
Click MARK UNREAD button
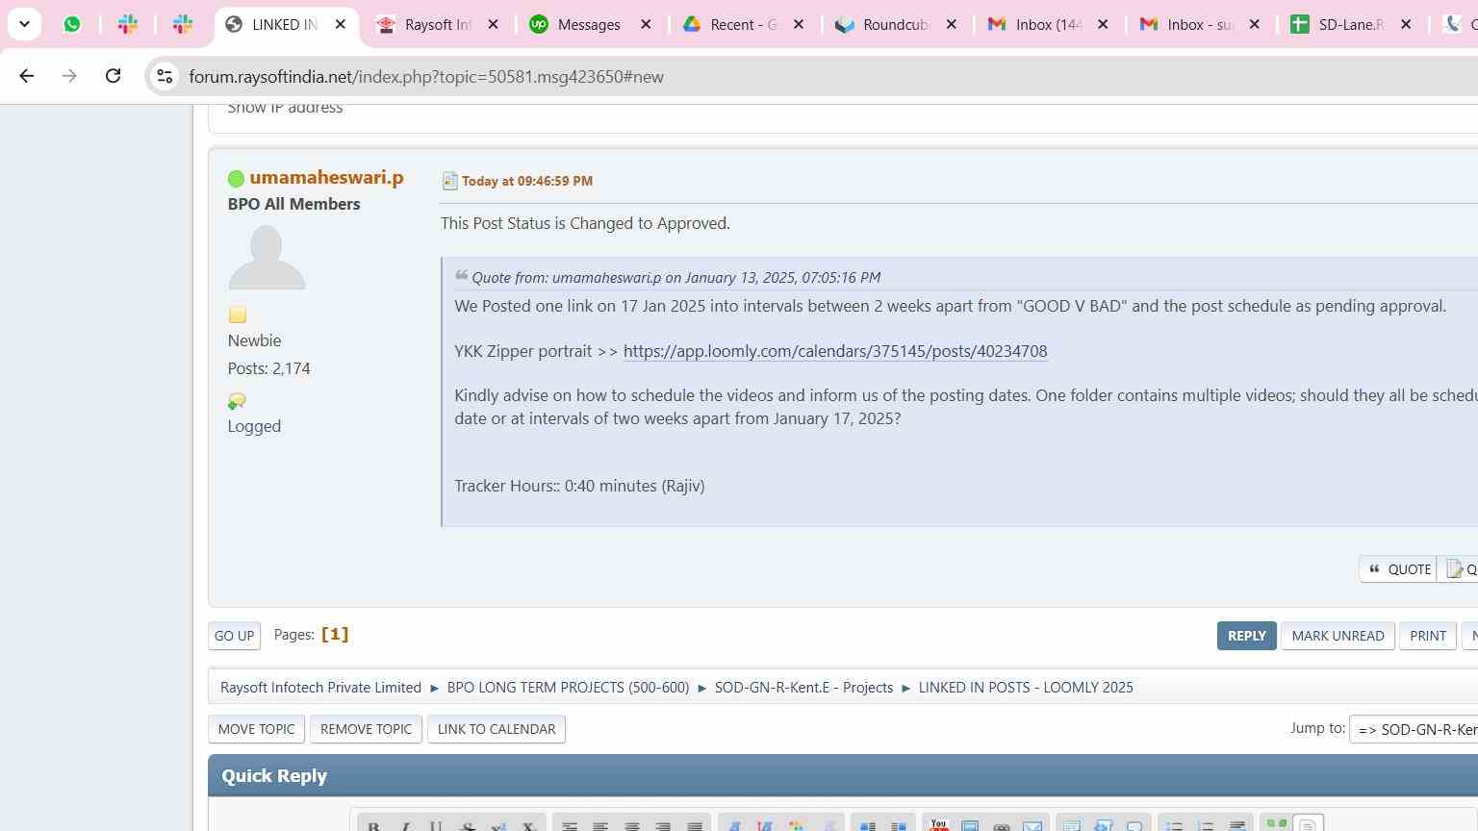point(1338,636)
